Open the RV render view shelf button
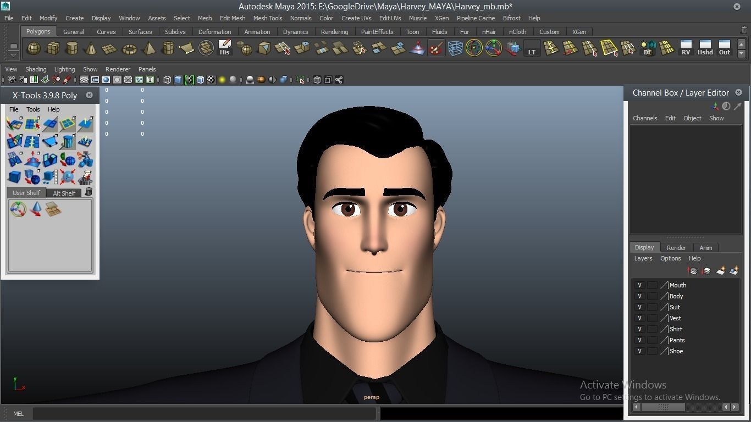751x422 pixels. coord(686,48)
